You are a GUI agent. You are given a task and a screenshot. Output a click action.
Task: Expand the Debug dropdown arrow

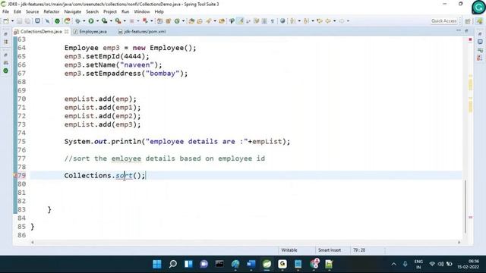(x=84, y=21)
